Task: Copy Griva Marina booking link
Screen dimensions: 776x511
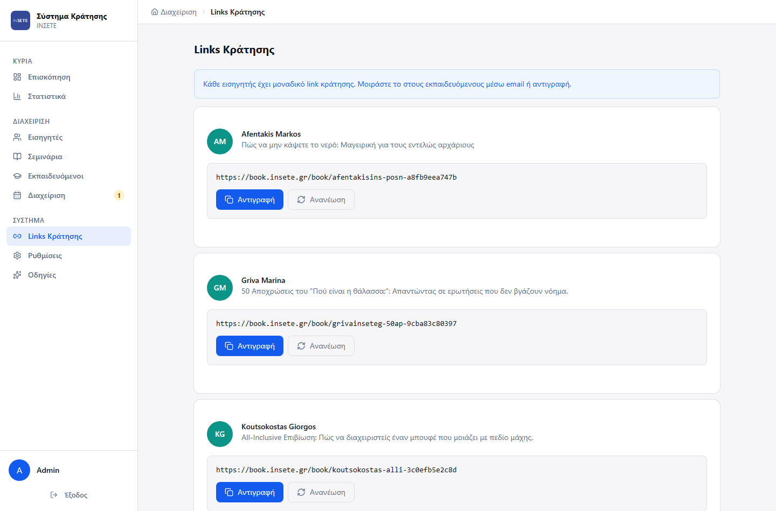Action: click(250, 346)
